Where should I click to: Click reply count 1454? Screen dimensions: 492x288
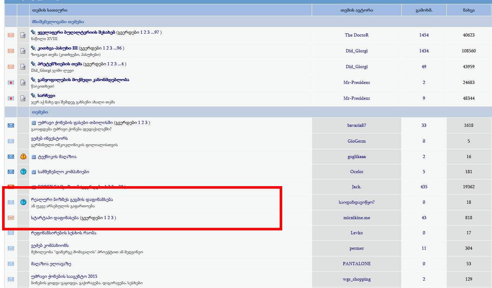point(424,35)
